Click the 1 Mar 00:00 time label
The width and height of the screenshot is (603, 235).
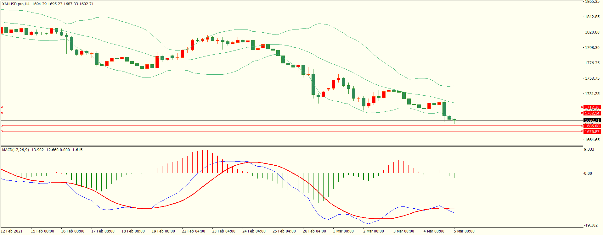pyautogui.click(x=343, y=231)
